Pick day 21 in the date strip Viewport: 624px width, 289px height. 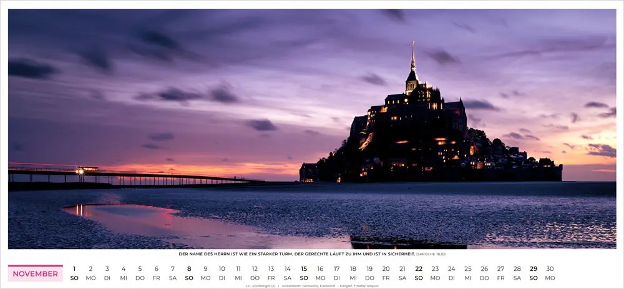coord(402,268)
